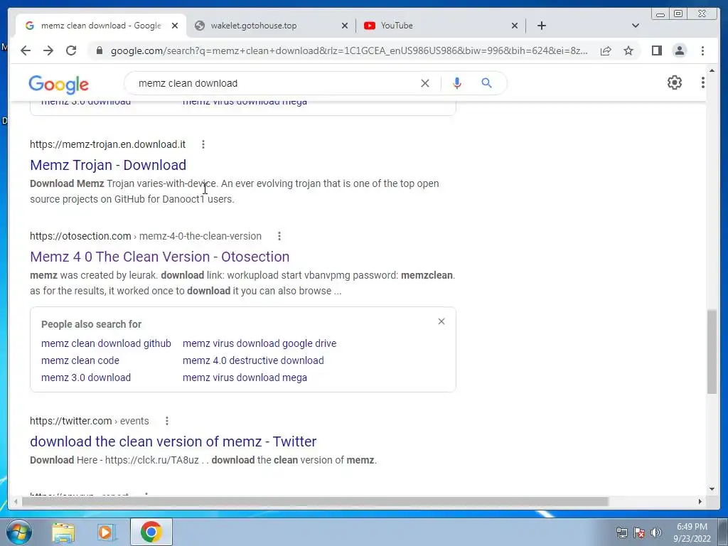Open the volume speaker icon
728x546 pixels.
click(x=656, y=532)
